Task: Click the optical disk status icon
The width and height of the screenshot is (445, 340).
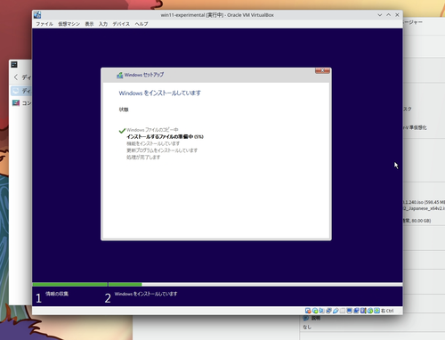Action: [x=315, y=311]
